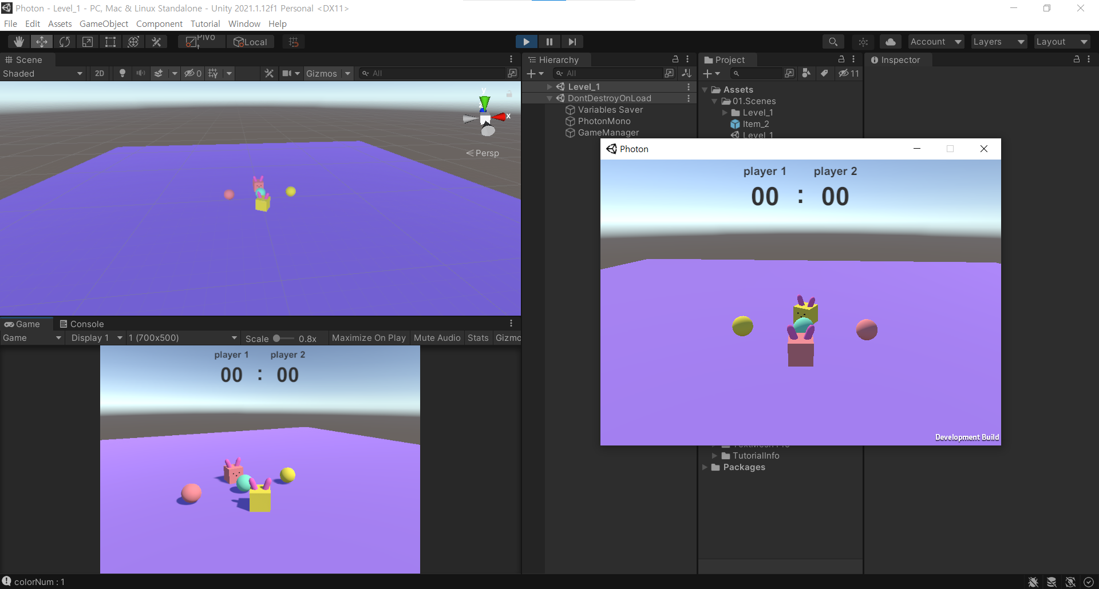The width and height of the screenshot is (1099, 589).
Task: Toggle scene lighting bulb icon
Action: point(122,73)
